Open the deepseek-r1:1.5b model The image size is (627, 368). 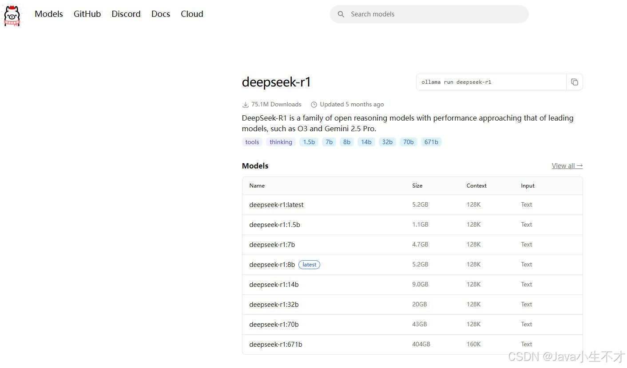pos(274,225)
